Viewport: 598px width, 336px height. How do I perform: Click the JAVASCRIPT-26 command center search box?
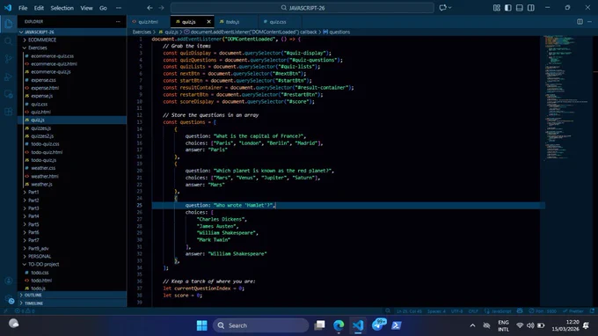click(302, 8)
